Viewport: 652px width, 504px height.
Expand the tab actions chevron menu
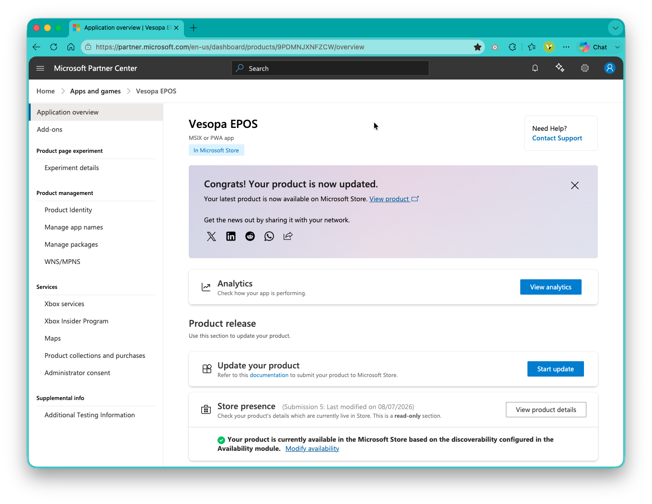(x=616, y=28)
